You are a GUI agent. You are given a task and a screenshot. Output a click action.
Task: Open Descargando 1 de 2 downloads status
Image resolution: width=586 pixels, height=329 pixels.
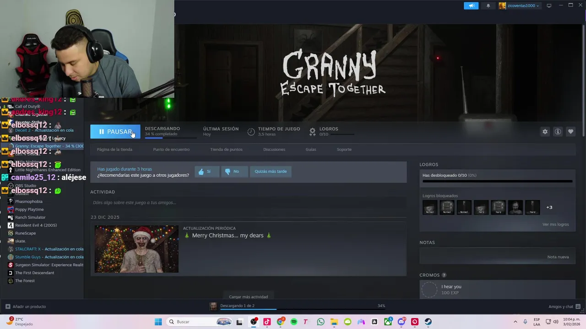tap(237, 306)
